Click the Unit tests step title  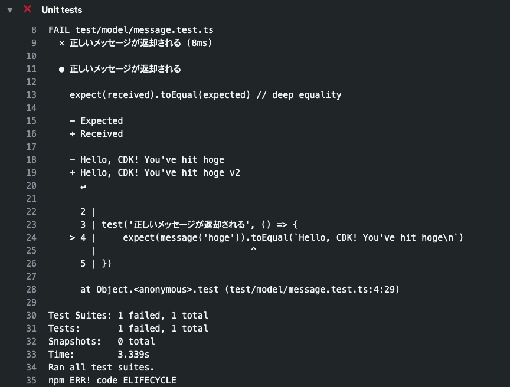(x=62, y=10)
